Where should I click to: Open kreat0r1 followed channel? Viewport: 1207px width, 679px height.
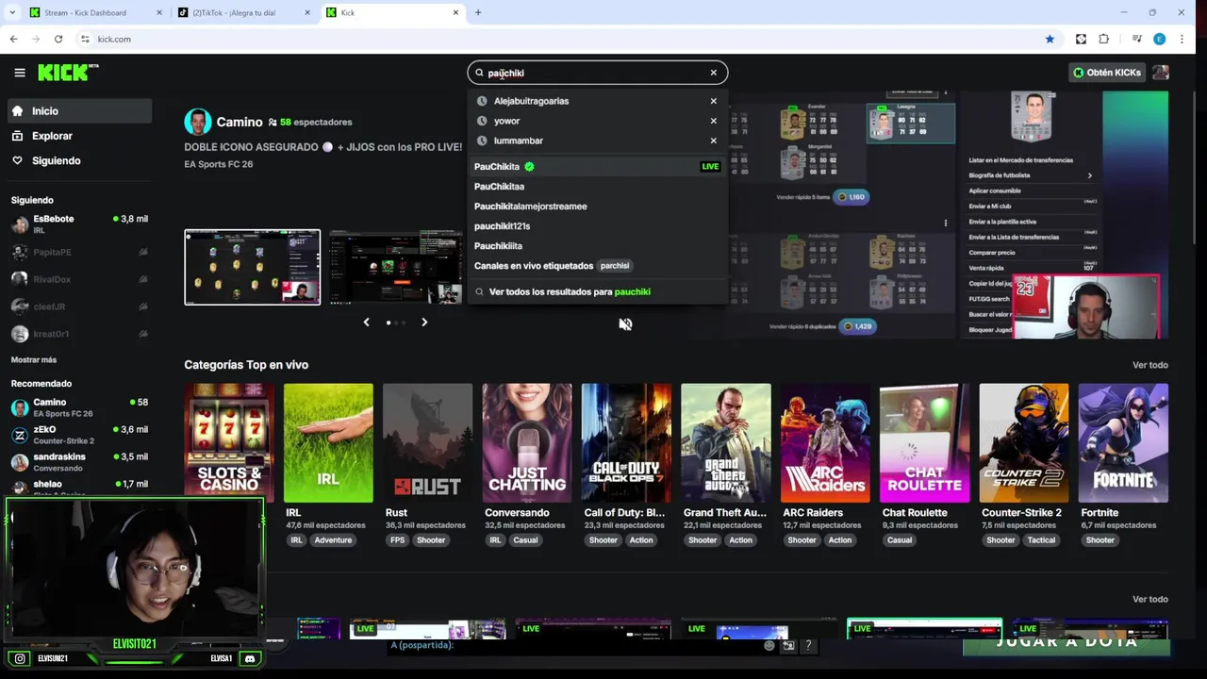(x=79, y=334)
